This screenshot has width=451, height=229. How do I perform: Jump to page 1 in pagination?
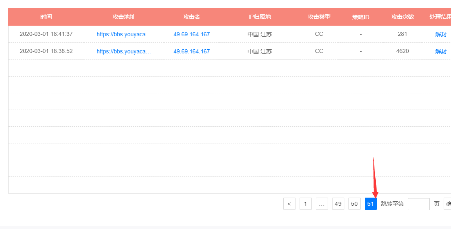pyautogui.click(x=305, y=204)
